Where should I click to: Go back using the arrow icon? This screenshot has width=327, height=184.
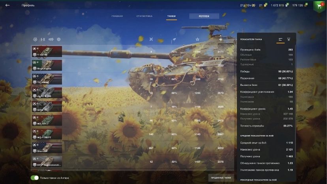[8, 5]
